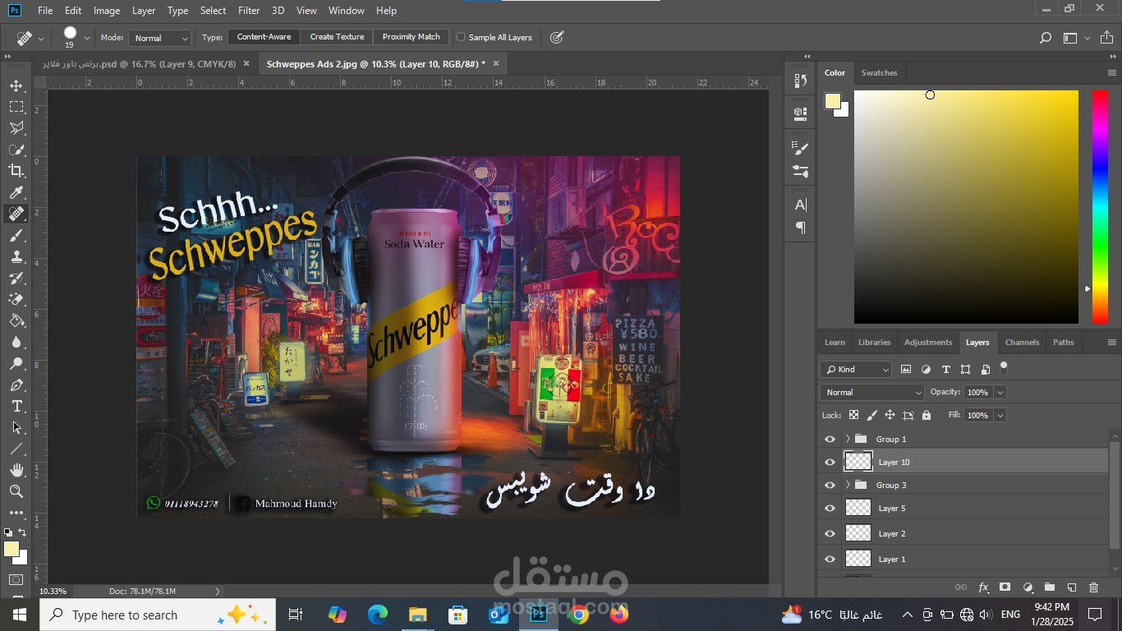
Task: Toggle Sample All Layers checkbox
Action: (461, 37)
